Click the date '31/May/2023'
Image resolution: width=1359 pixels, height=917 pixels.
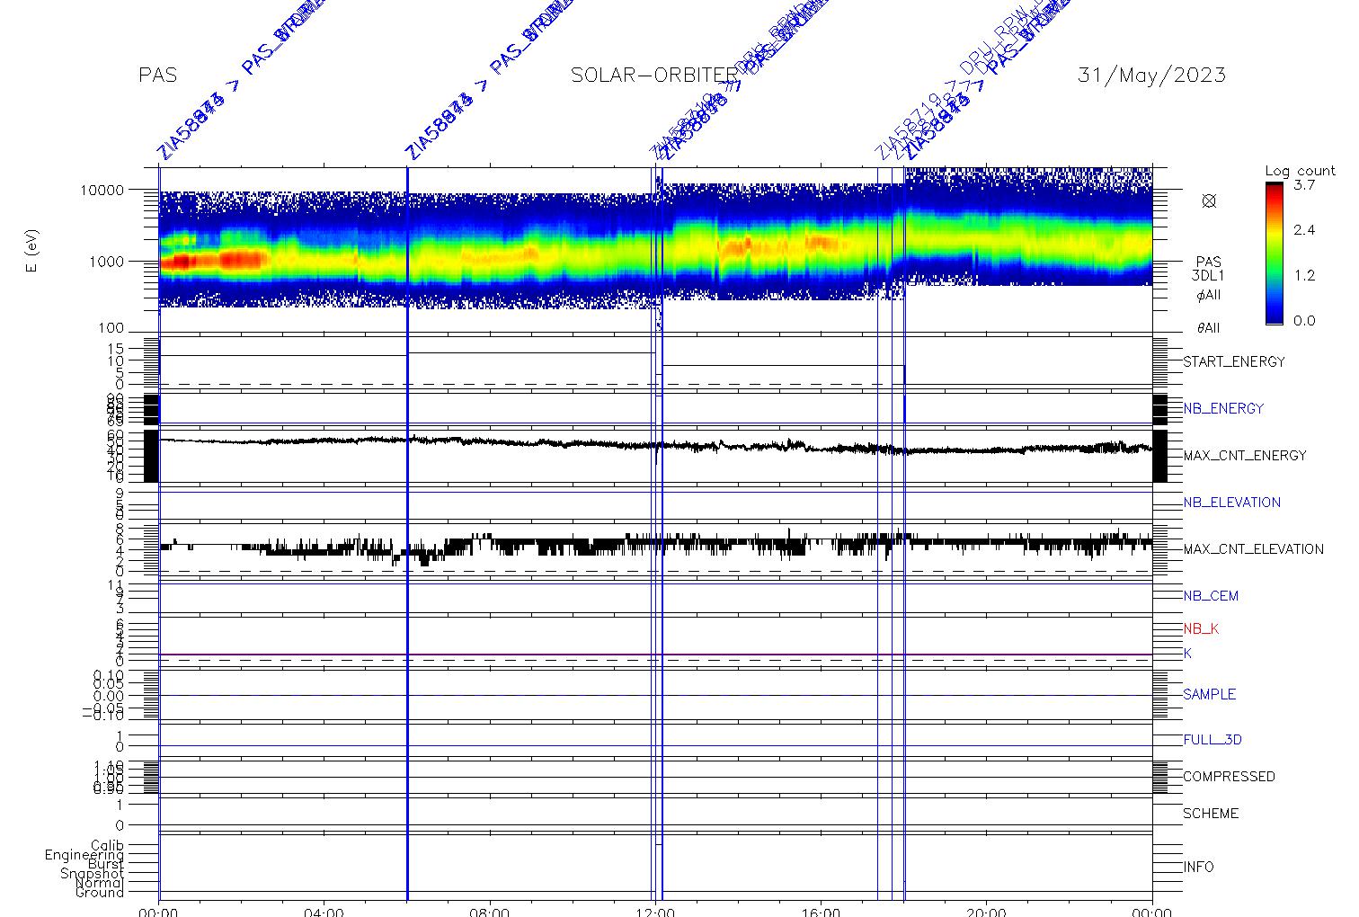coord(1151,76)
